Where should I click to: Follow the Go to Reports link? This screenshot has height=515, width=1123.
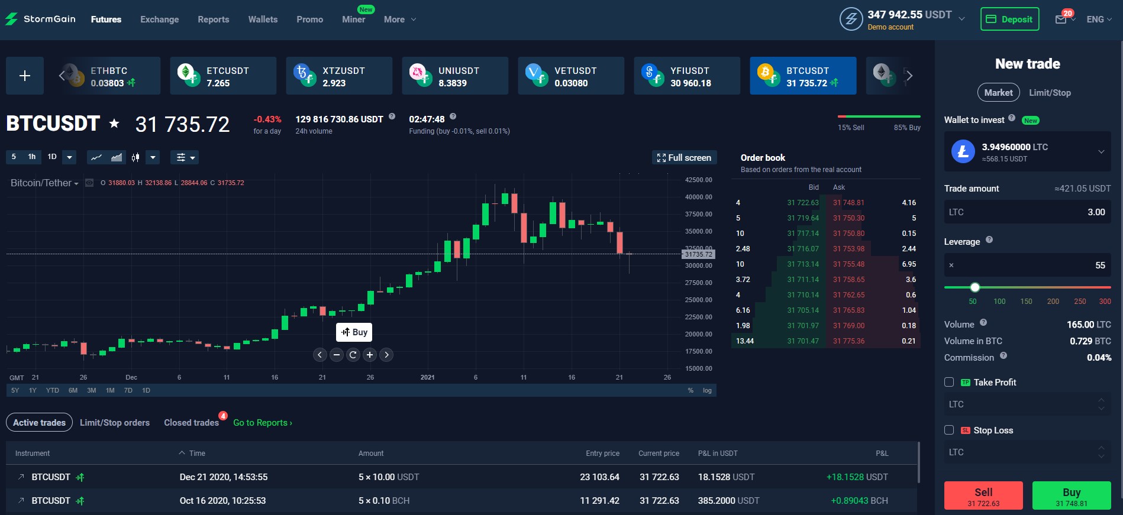coord(263,423)
